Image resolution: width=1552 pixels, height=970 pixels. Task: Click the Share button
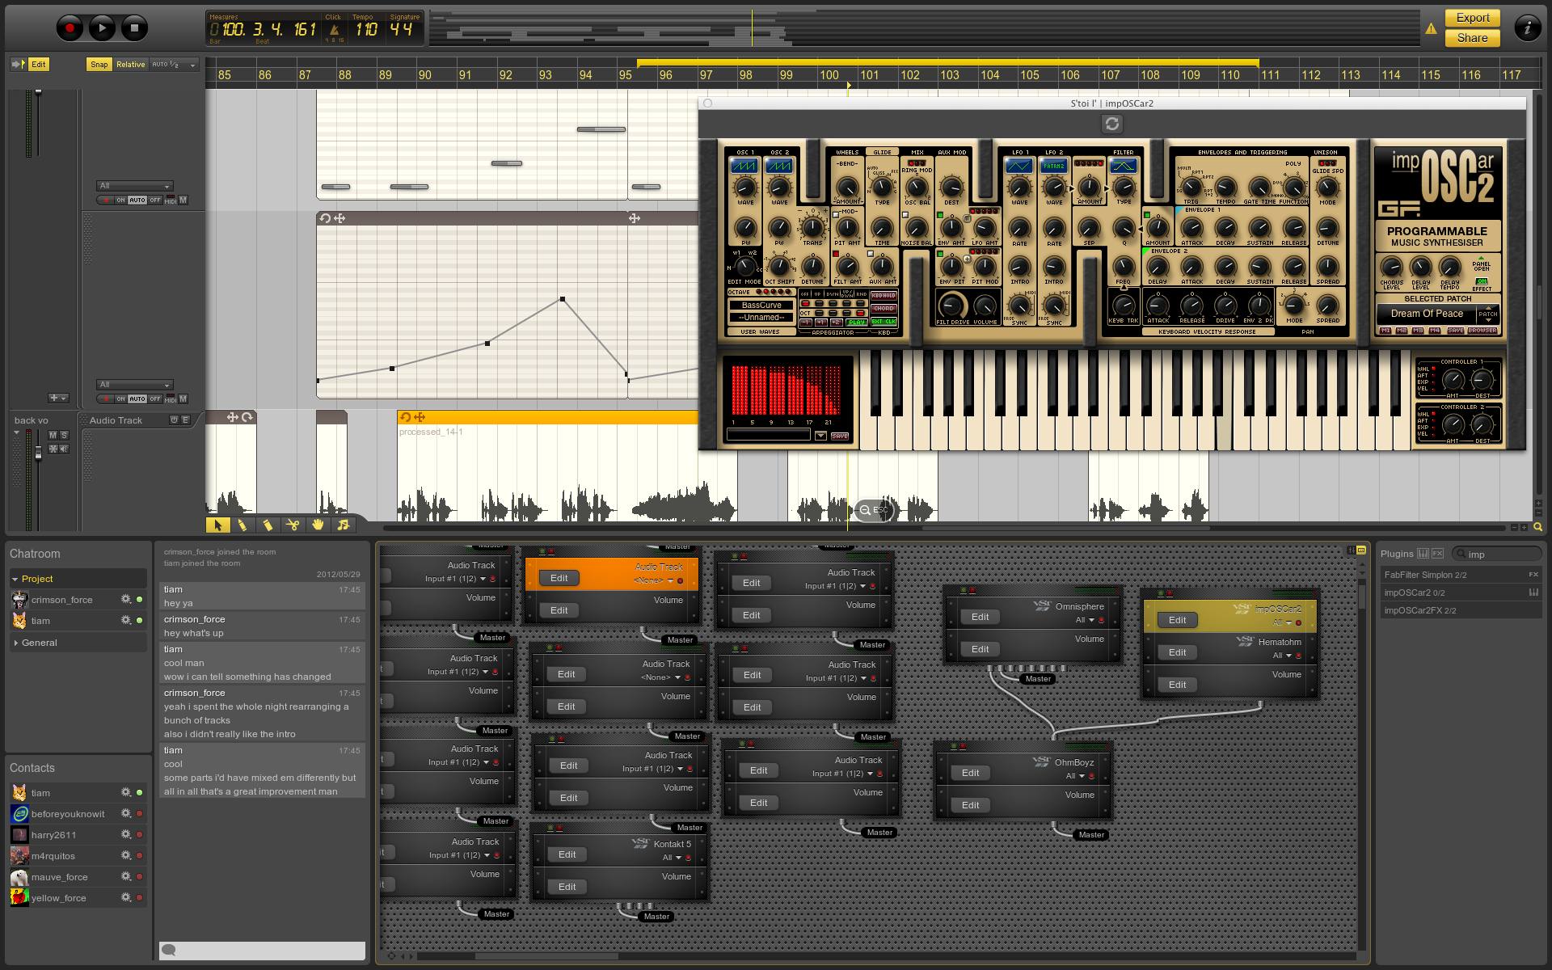pyautogui.click(x=1471, y=37)
